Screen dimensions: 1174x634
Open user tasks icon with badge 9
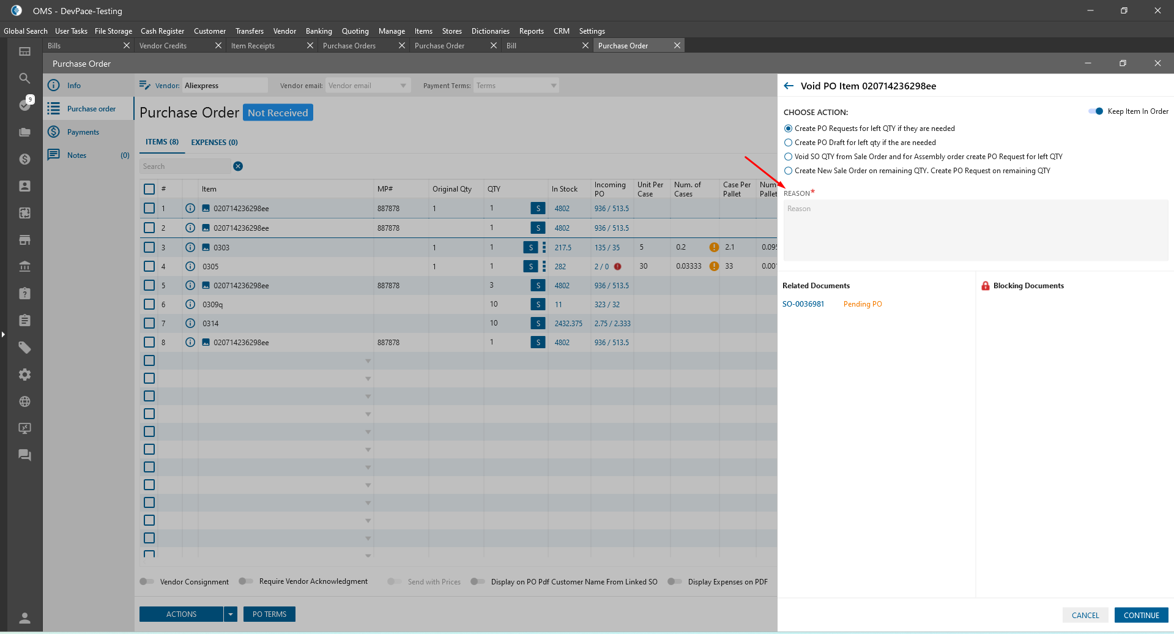[25, 105]
